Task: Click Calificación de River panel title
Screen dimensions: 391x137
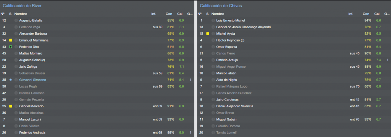Action: (22, 5)
